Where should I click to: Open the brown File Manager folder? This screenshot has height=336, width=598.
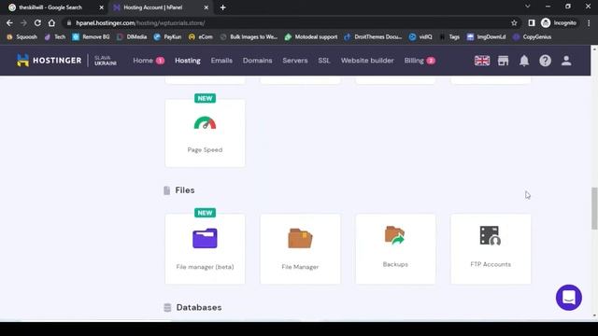point(300,249)
